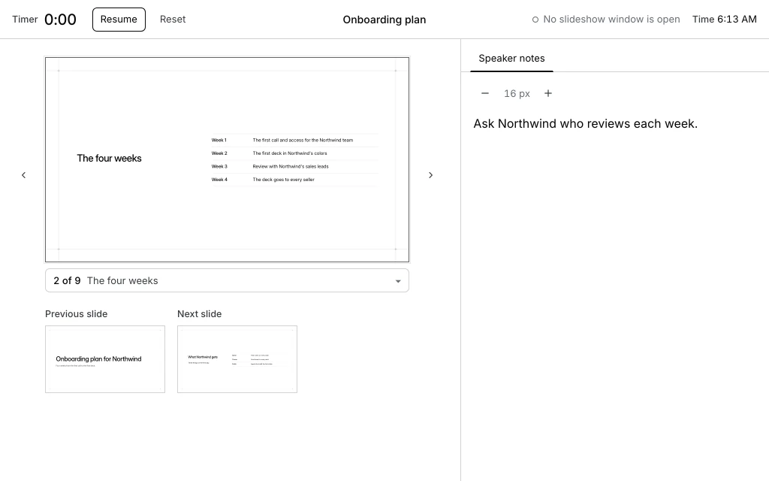Click the 'Next slide' label
Image resolution: width=769 pixels, height=481 pixels.
[x=200, y=314]
